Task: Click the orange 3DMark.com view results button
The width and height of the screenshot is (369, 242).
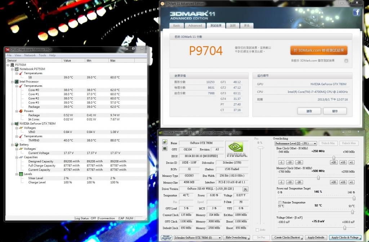Action: 319,50
